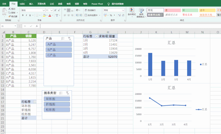The width and height of the screenshot is (221, 134).
Task: Switch to the Power Pivot tab
Action: tap(97, 4)
